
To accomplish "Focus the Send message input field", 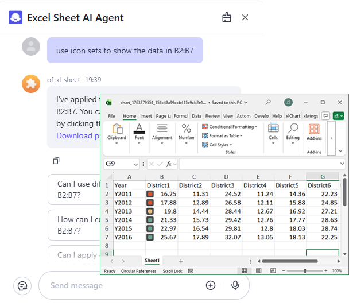I will click(125, 285).
